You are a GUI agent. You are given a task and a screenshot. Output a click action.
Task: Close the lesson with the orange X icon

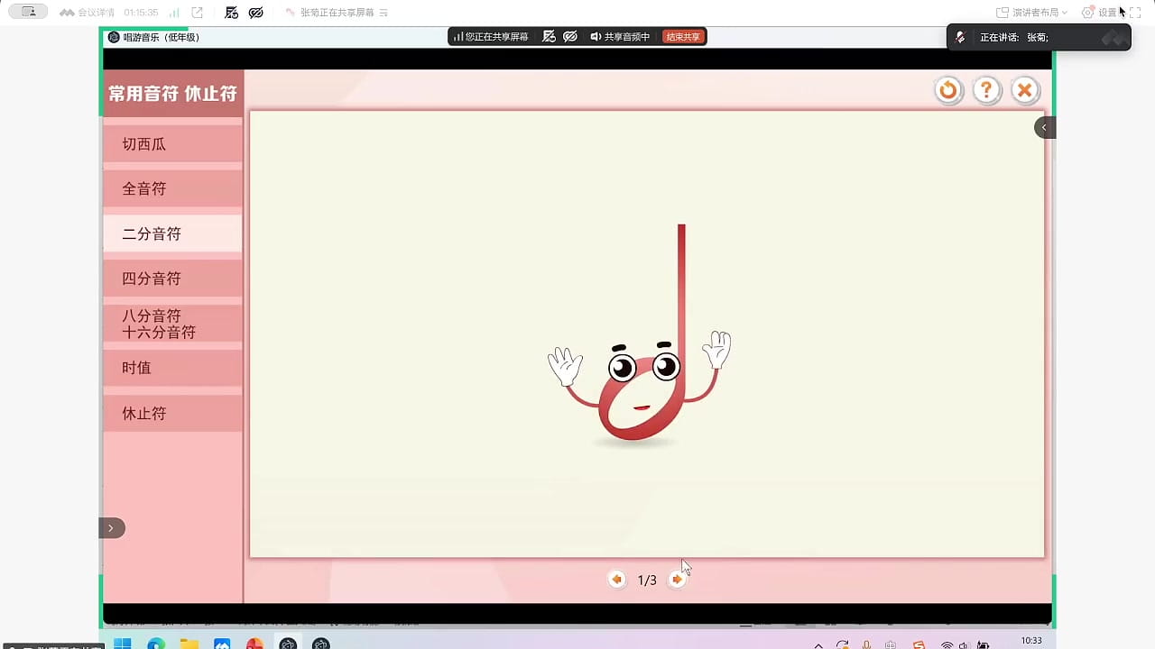[x=1024, y=90]
